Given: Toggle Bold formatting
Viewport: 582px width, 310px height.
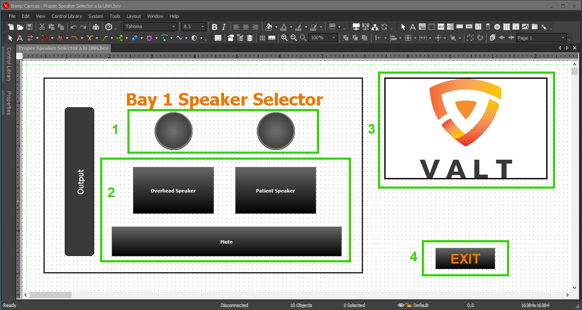Looking at the screenshot, I should [x=214, y=27].
